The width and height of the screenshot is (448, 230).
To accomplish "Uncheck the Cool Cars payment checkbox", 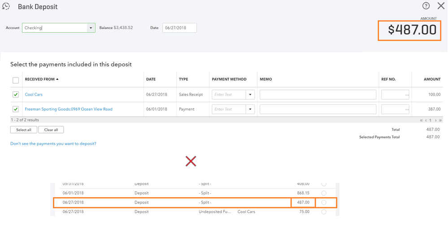I will 16,95.
